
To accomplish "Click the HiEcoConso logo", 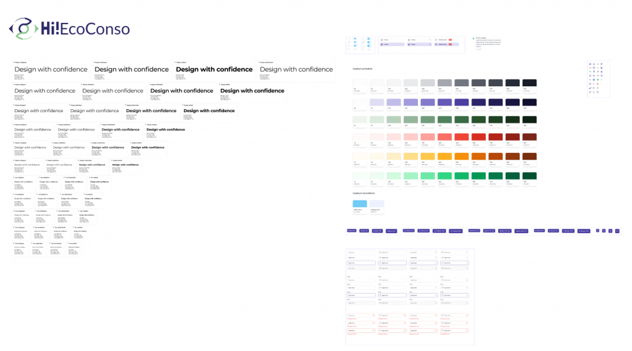I will [69, 28].
